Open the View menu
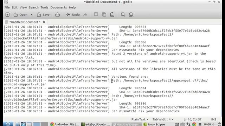Screen dimensions: 225x126 pyautogui.click(x=23, y=7)
